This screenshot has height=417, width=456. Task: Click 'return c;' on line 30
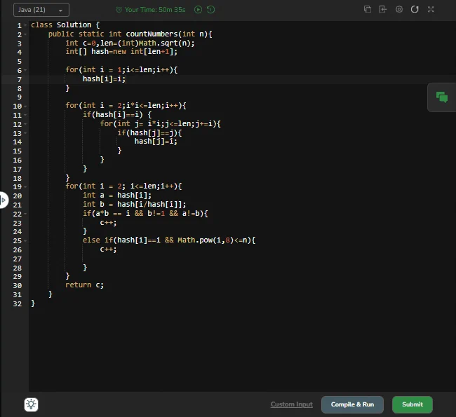(84, 285)
